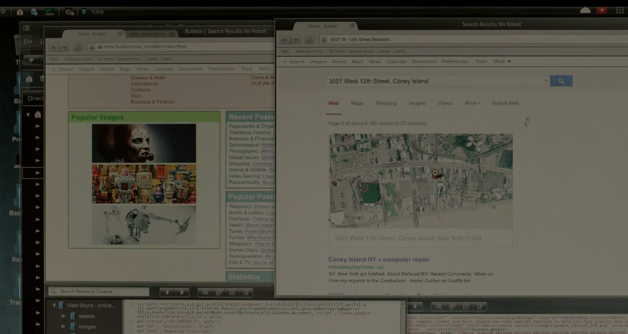Image resolution: width=628 pixels, height=334 pixels.
Task: Click the 3027 West 12th Street search box
Action: (x=437, y=81)
